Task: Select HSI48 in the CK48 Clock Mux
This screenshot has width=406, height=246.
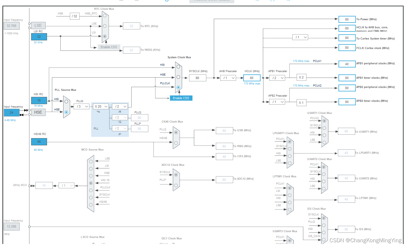Action: coord(176,143)
